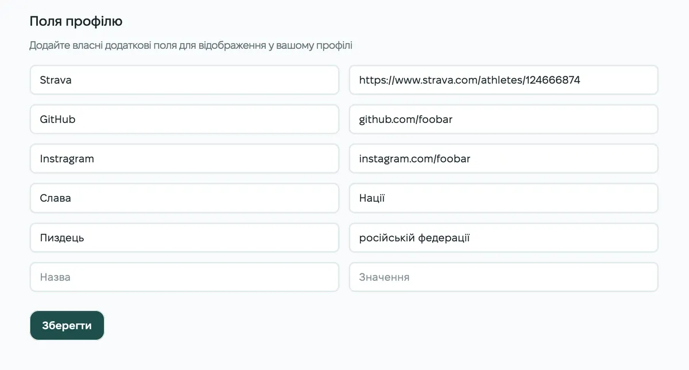Click the Додайте власні додаткові поля description
This screenshot has width=689, height=370.
tap(191, 45)
